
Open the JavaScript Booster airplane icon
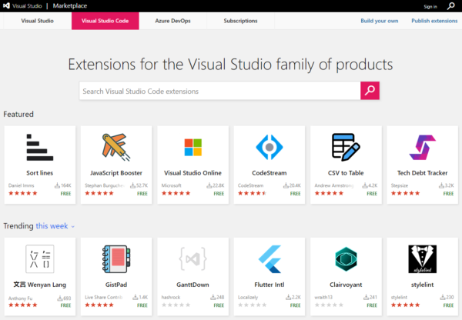116,147
